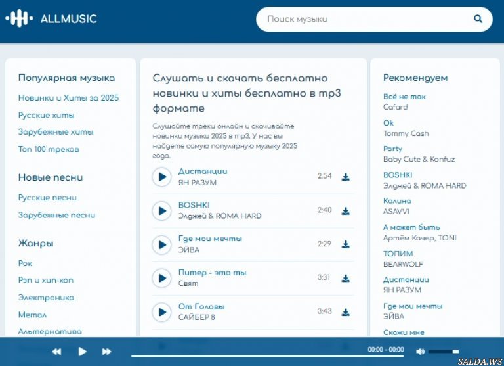The height and width of the screenshot is (366, 504).
Task: Open the Зарубежные песни link
Action: pos(56,215)
